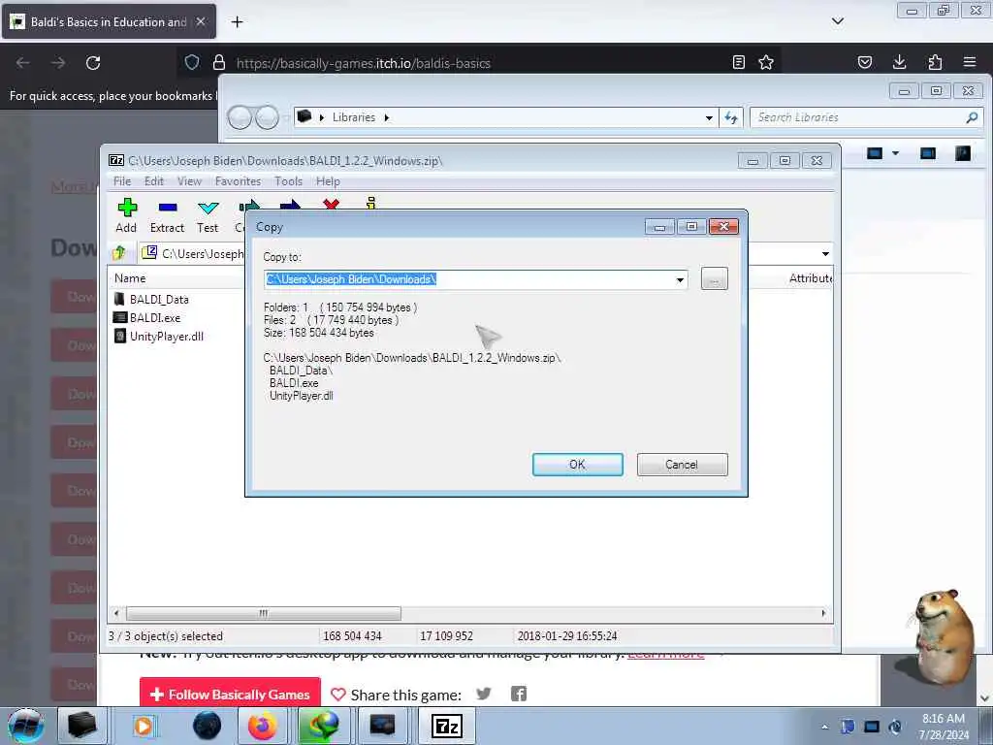Click refresh icon in Libraries Explorer window
The width and height of the screenshot is (993, 745).
(731, 117)
